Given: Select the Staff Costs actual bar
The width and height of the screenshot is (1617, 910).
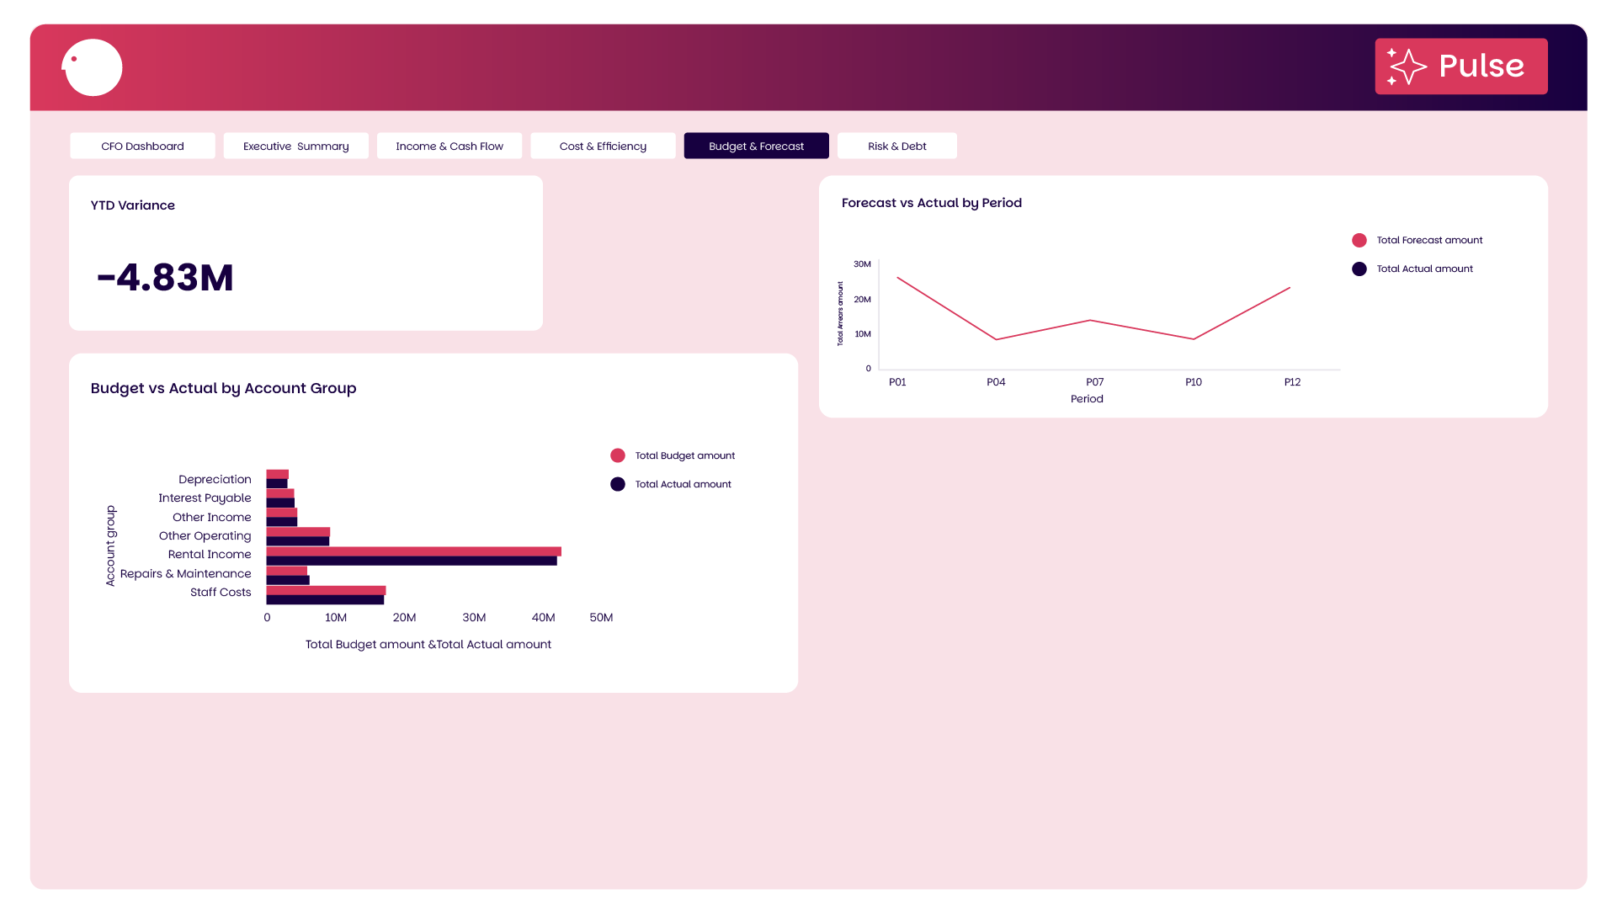Looking at the screenshot, I should click(325, 599).
